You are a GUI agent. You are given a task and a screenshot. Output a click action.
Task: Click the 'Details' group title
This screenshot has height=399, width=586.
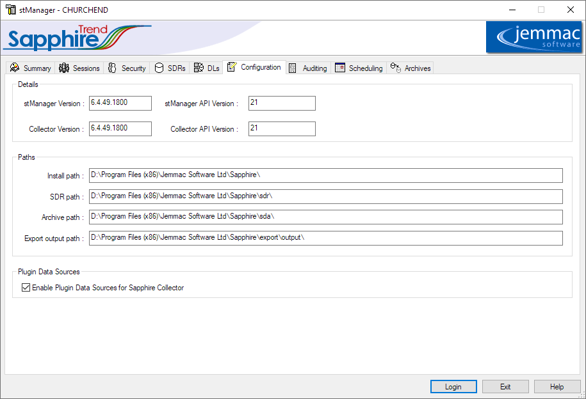28,84
